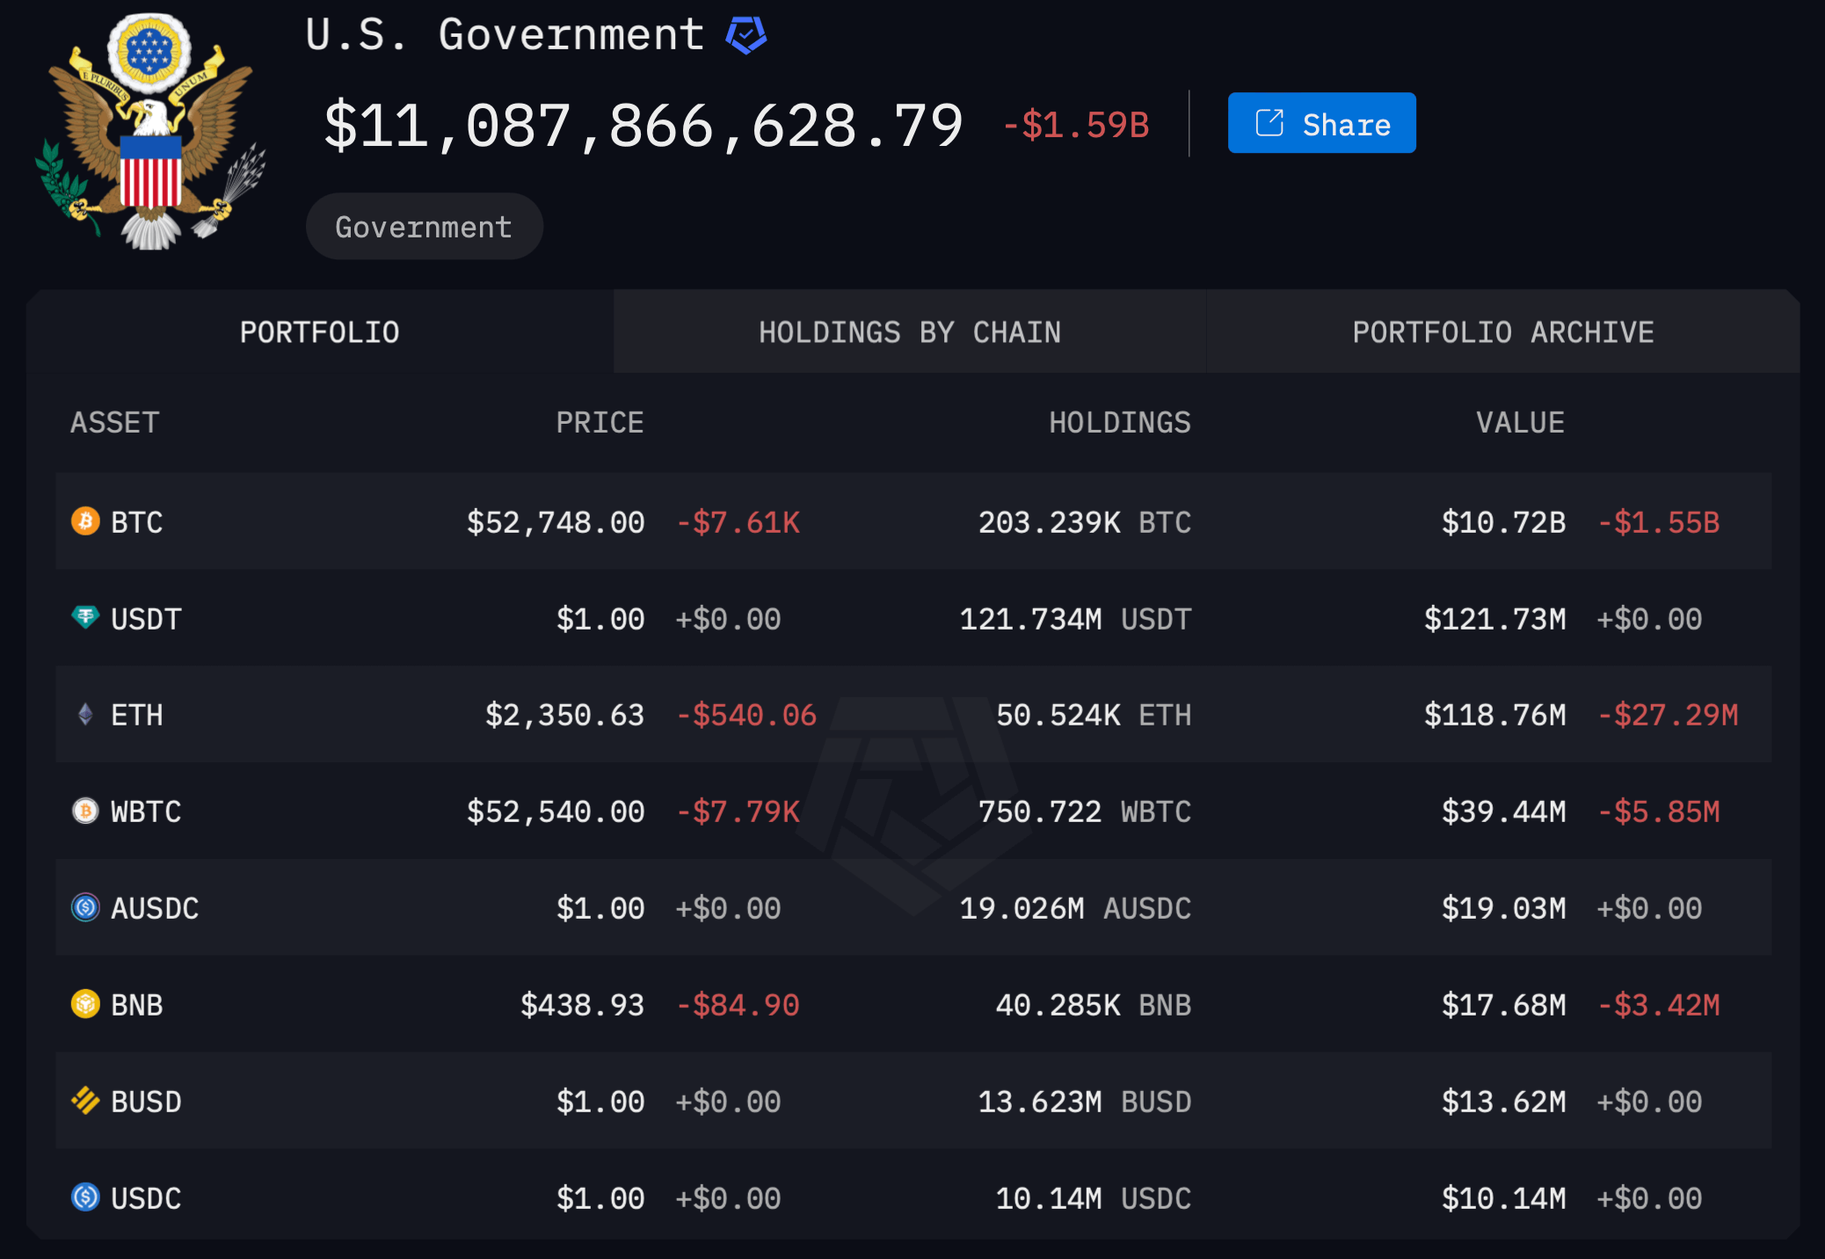The height and width of the screenshot is (1259, 1825).
Task: Click holdings 40.285K BNB
Action: point(1094,1005)
